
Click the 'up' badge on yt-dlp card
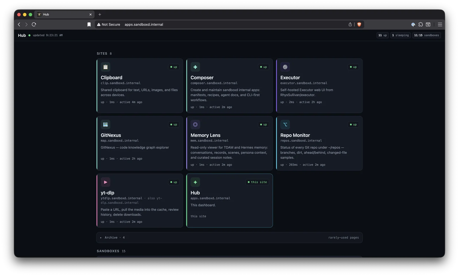(x=174, y=182)
